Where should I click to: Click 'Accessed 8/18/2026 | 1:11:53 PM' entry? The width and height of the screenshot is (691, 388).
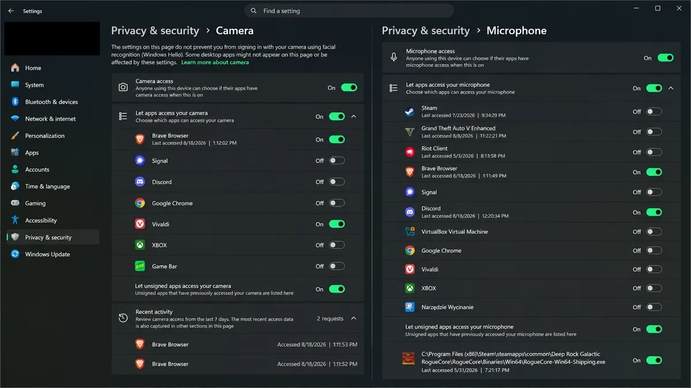pyautogui.click(x=317, y=344)
